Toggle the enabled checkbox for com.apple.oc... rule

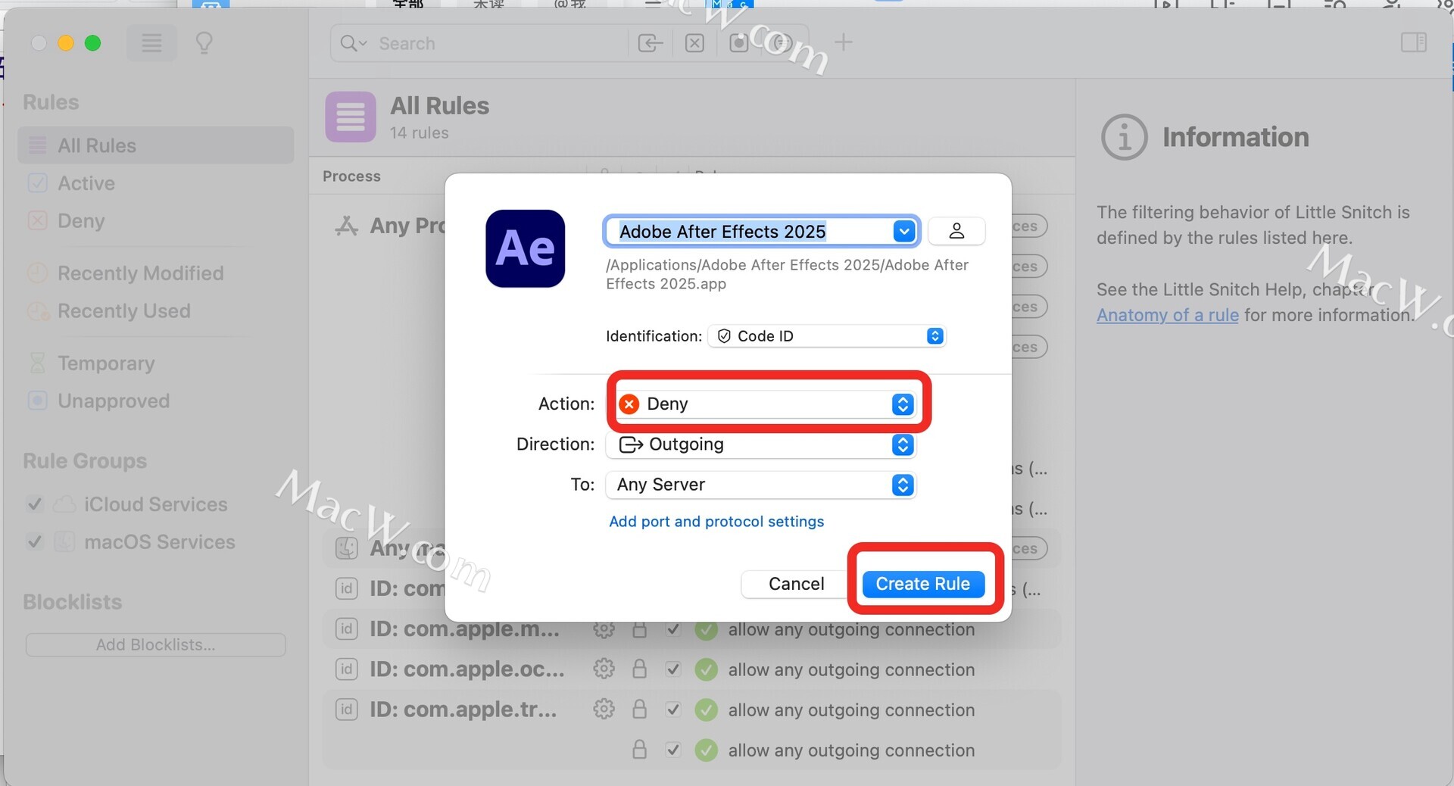(x=673, y=669)
